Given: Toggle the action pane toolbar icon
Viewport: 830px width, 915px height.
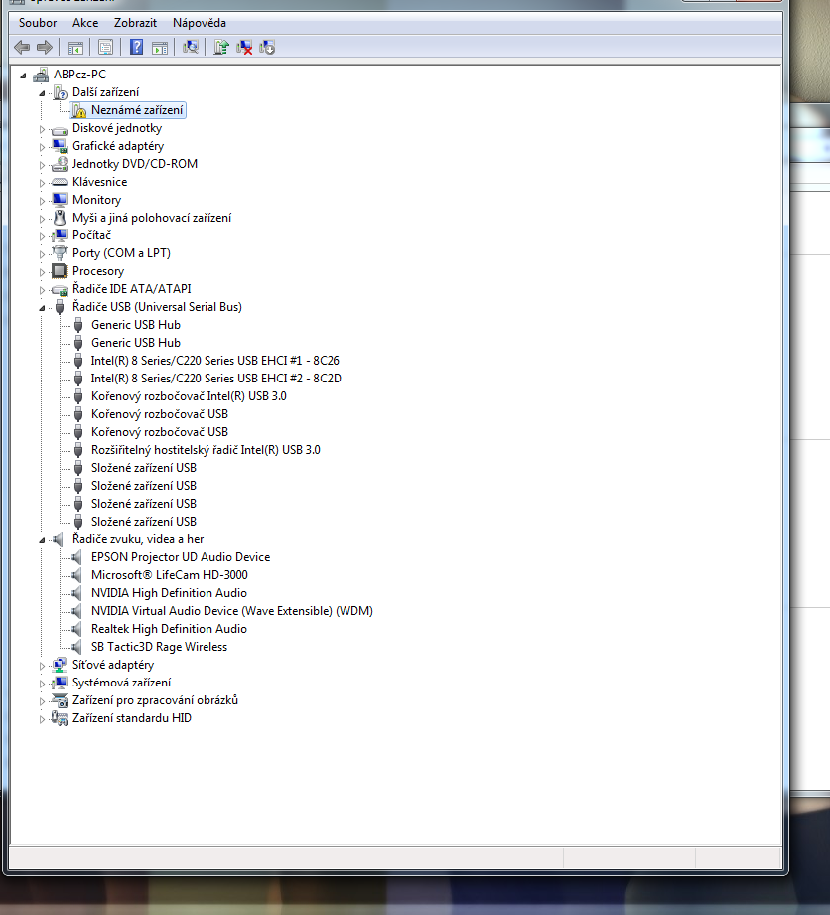Looking at the screenshot, I should tap(159, 48).
